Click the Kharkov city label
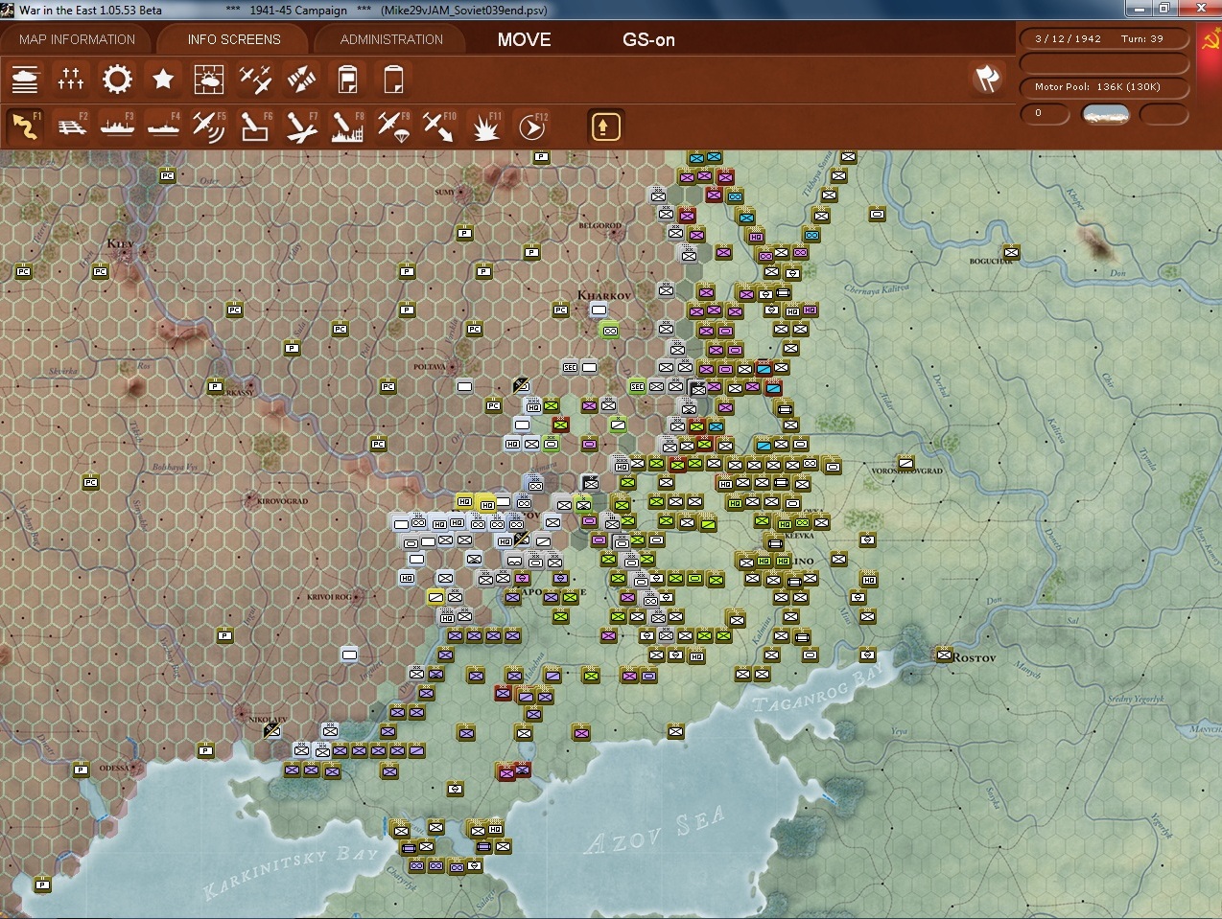 click(604, 295)
